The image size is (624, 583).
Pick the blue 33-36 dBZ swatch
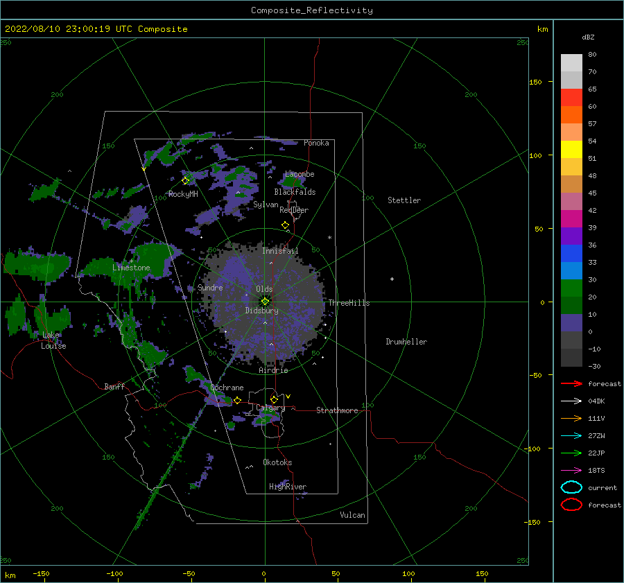coord(571,254)
